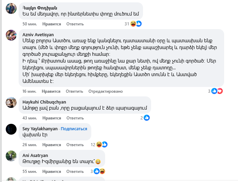Click the reaction icons on Հայկո Փոդիյան's comment

click(136, 24)
